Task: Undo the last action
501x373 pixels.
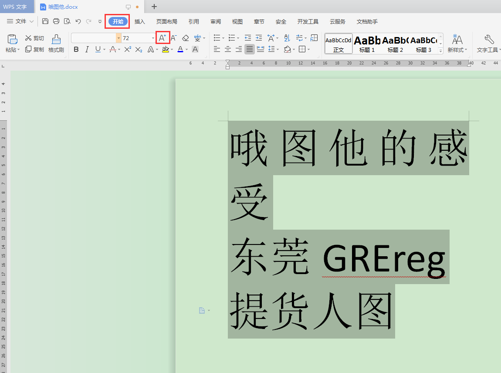Action: click(x=78, y=21)
